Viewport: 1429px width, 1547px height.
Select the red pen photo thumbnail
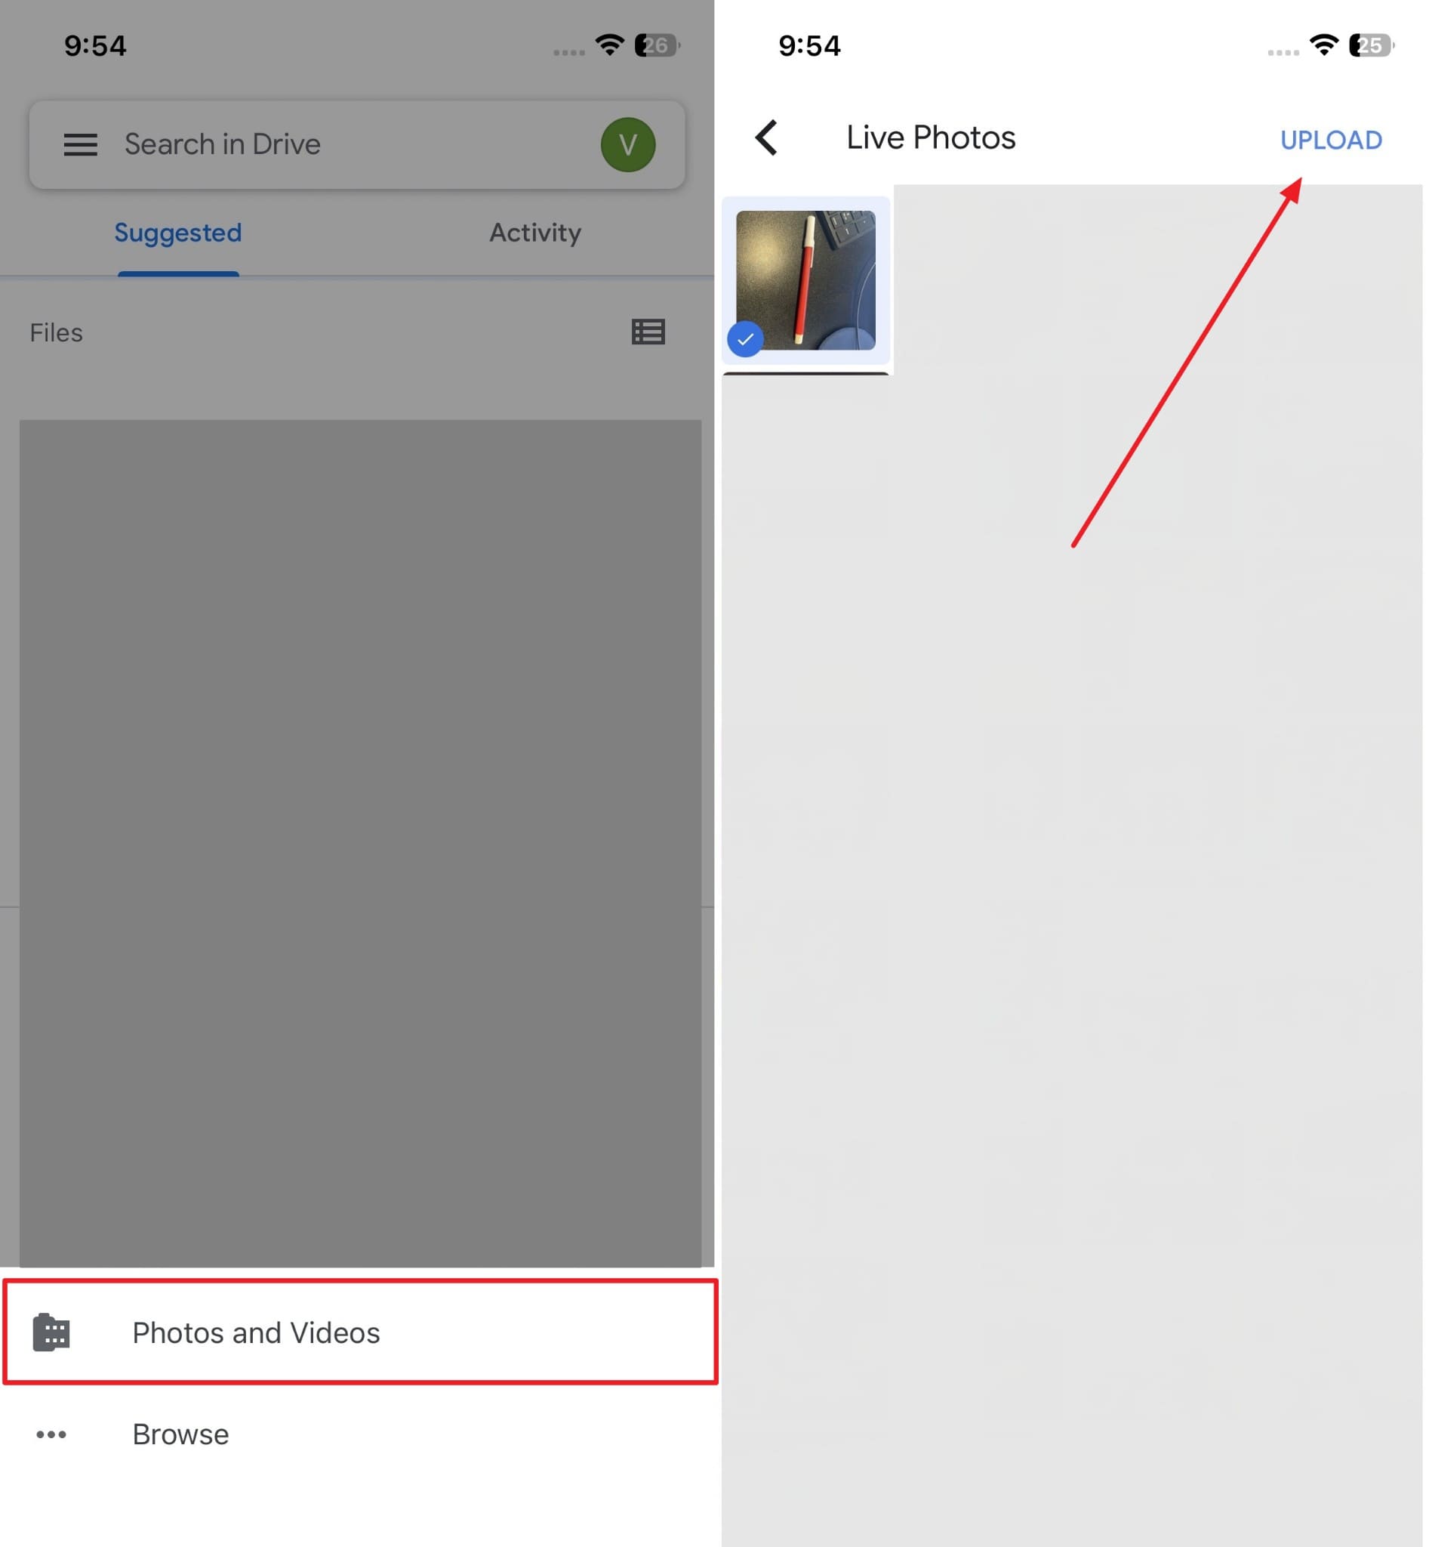(805, 280)
